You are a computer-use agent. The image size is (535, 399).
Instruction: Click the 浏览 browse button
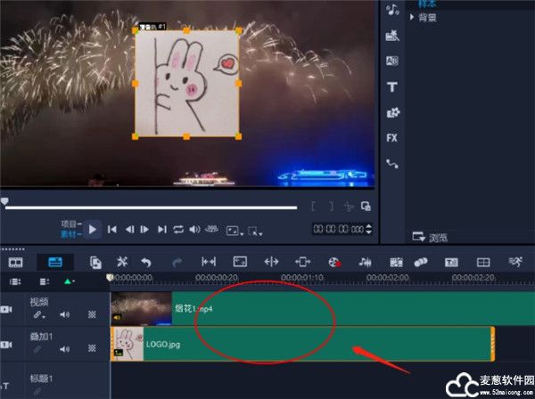428,237
